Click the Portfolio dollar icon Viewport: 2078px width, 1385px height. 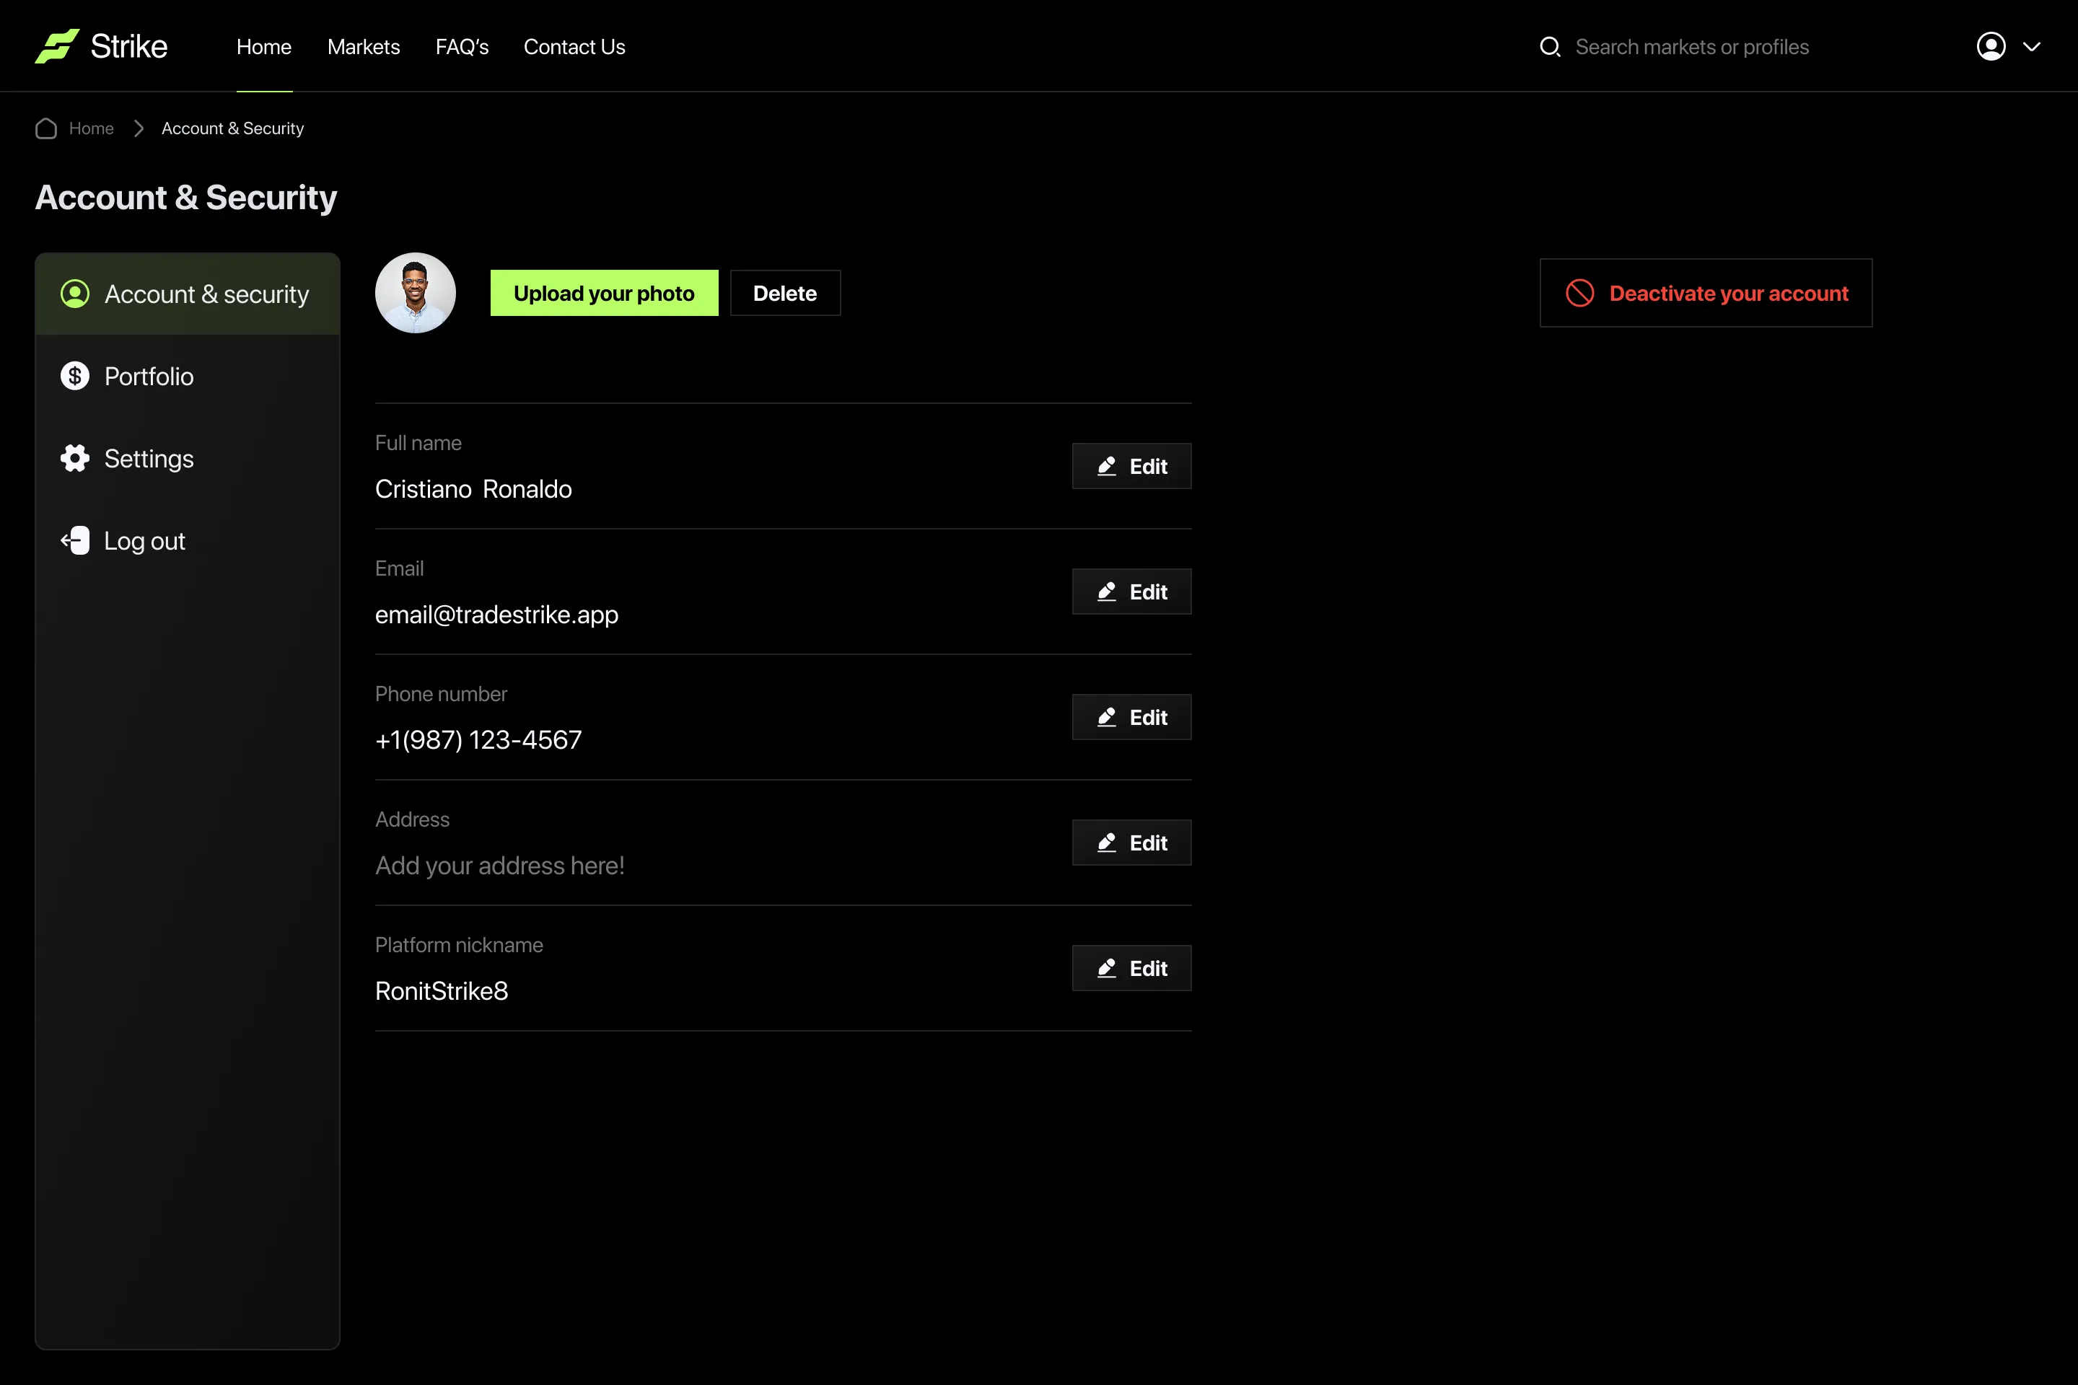click(75, 377)
